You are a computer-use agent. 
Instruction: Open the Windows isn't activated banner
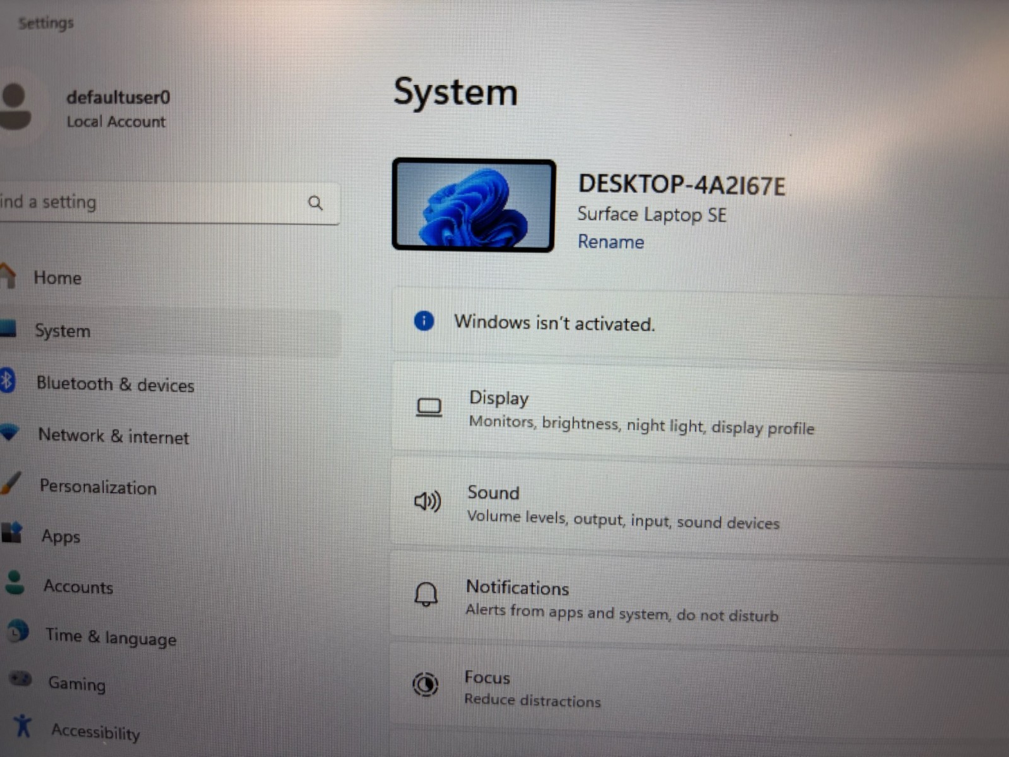click(x=700, y=323)
